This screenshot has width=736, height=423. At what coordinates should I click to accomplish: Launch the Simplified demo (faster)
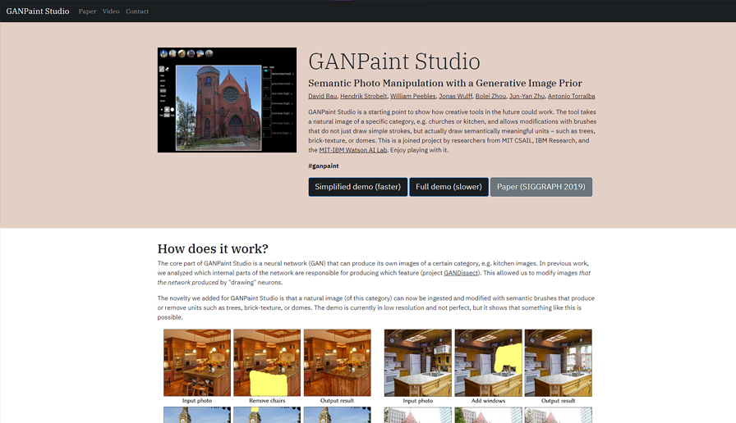click(357, 187)
